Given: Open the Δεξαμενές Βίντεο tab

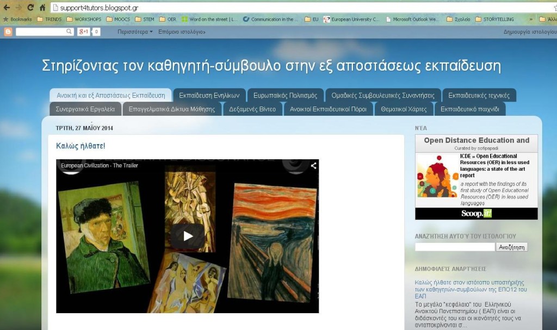Looking at the screenshot, I should (x=252, y=109).
